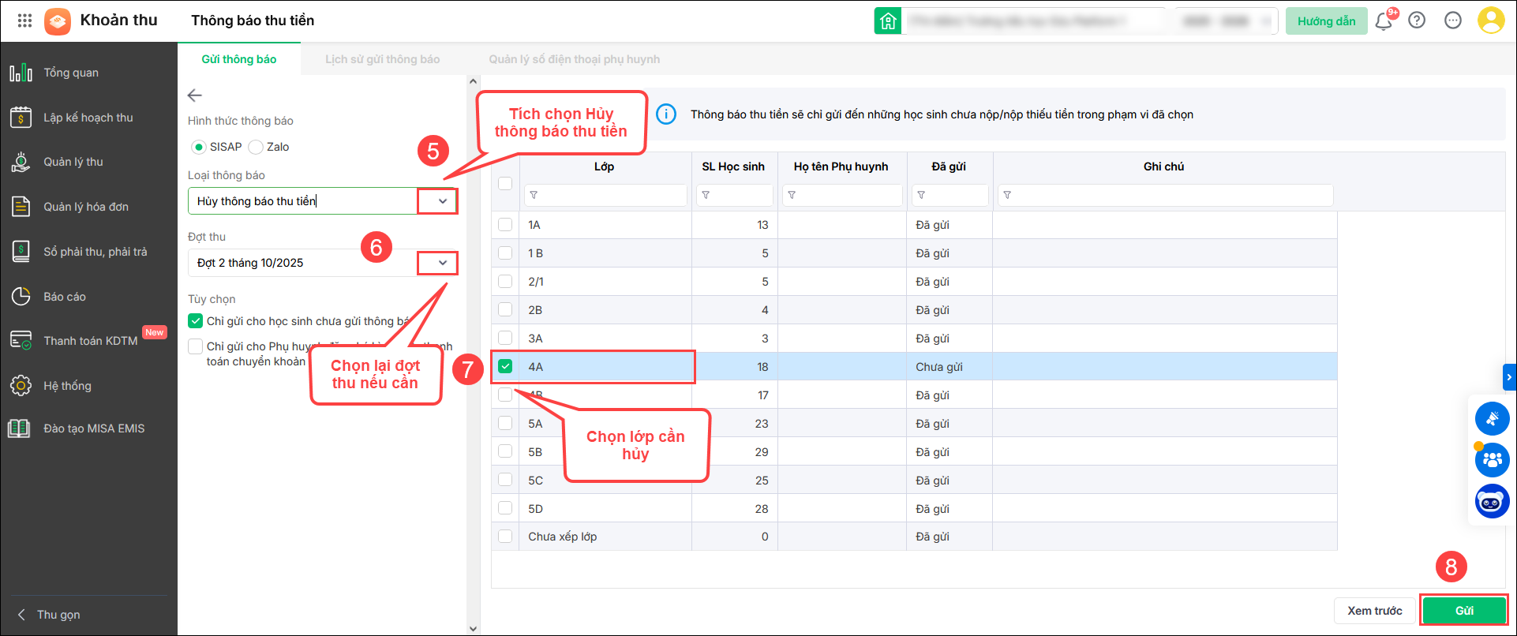This screenshot has height=636, width=1517.
Task: Click the filter icon in Ghi chú column
Action: pyautogui.click(x=1007, y=195)
